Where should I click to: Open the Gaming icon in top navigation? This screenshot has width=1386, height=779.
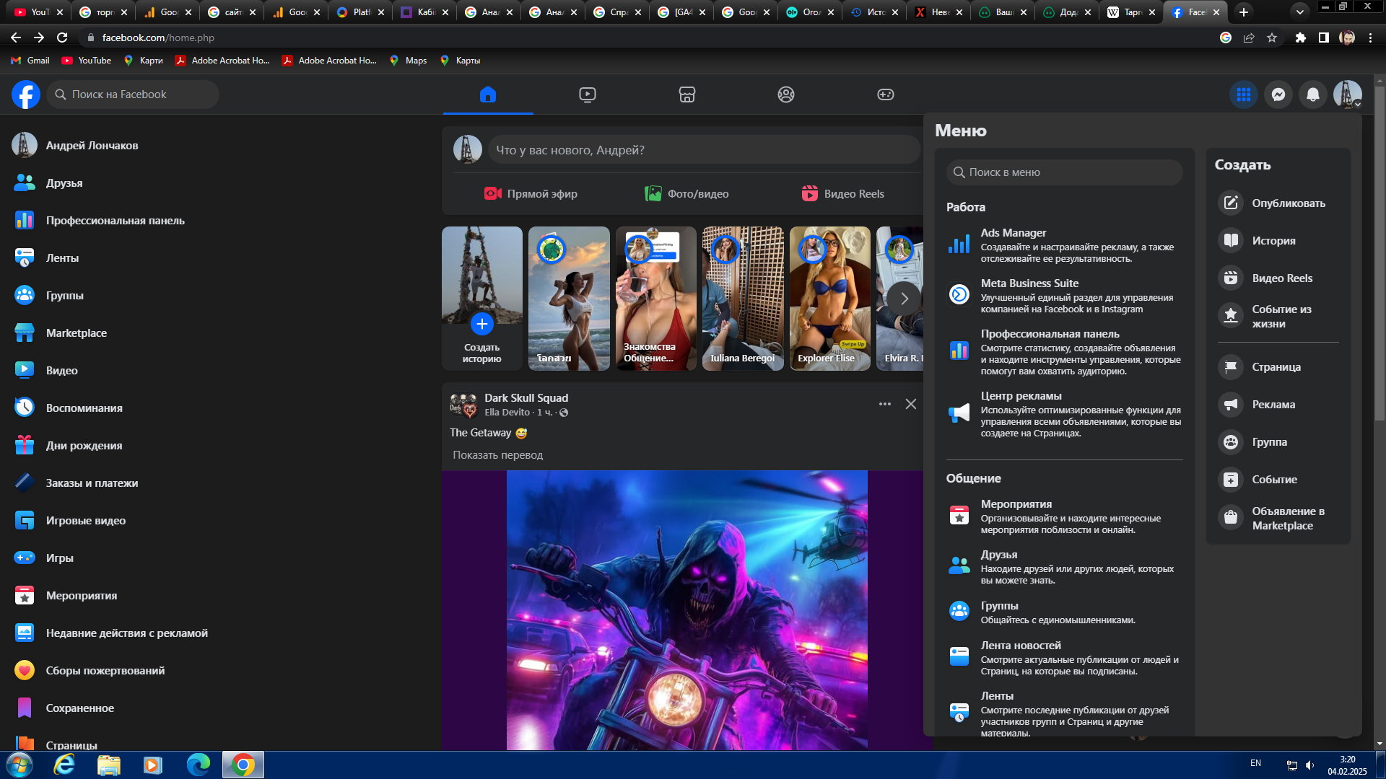885,94
